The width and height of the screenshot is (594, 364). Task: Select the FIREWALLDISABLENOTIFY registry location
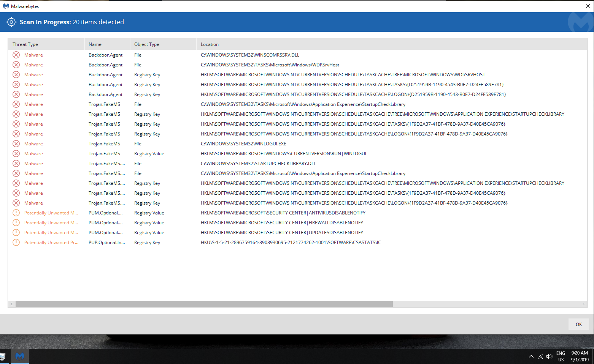282,223
